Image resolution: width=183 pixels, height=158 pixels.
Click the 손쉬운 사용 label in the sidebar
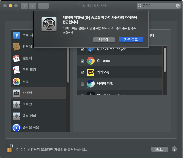[x=31, y=127]
